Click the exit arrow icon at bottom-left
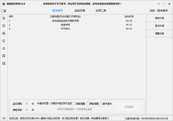Image resolution: width=173 pixels, height=121 pixels. (3, 118)
